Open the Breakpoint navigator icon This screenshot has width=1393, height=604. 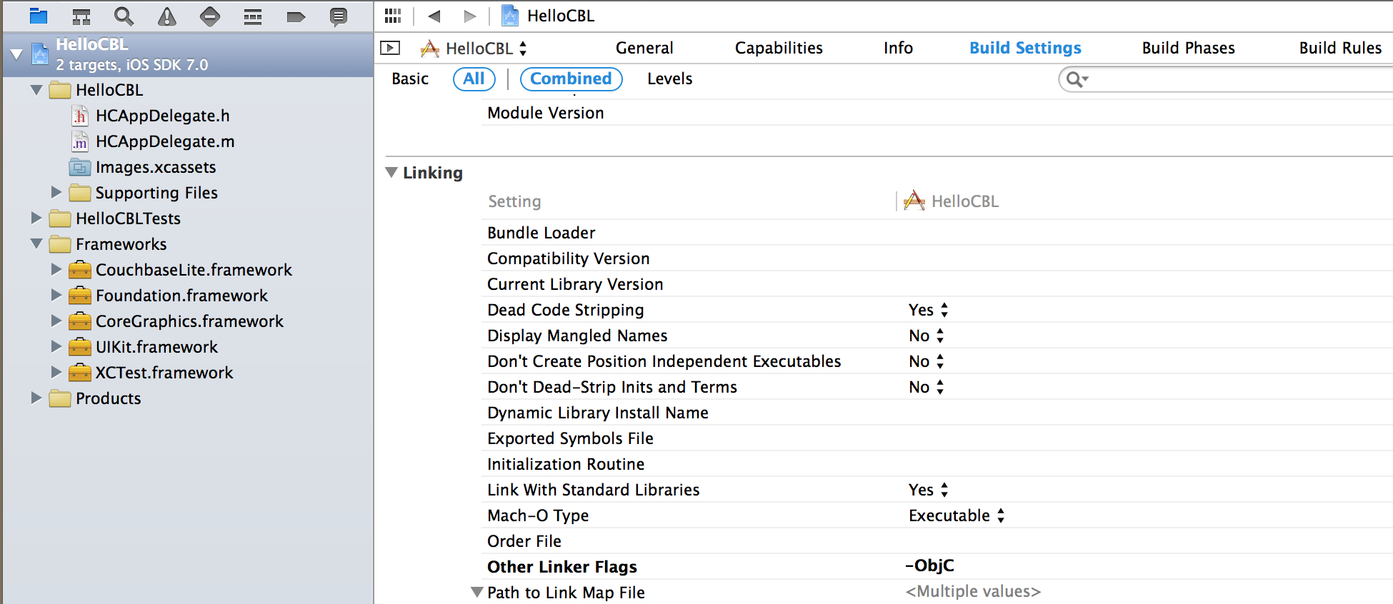[x=296, y=16]
